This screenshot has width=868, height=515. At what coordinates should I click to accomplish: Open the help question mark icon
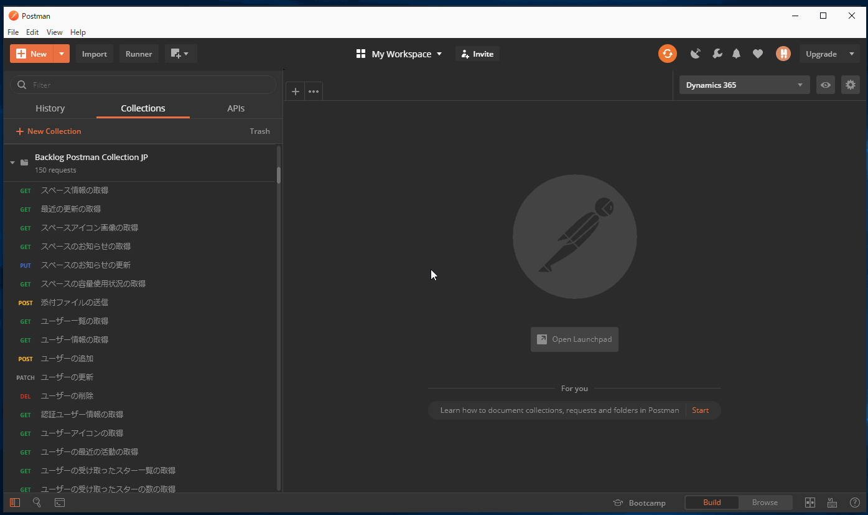click(x=855, y=503)
